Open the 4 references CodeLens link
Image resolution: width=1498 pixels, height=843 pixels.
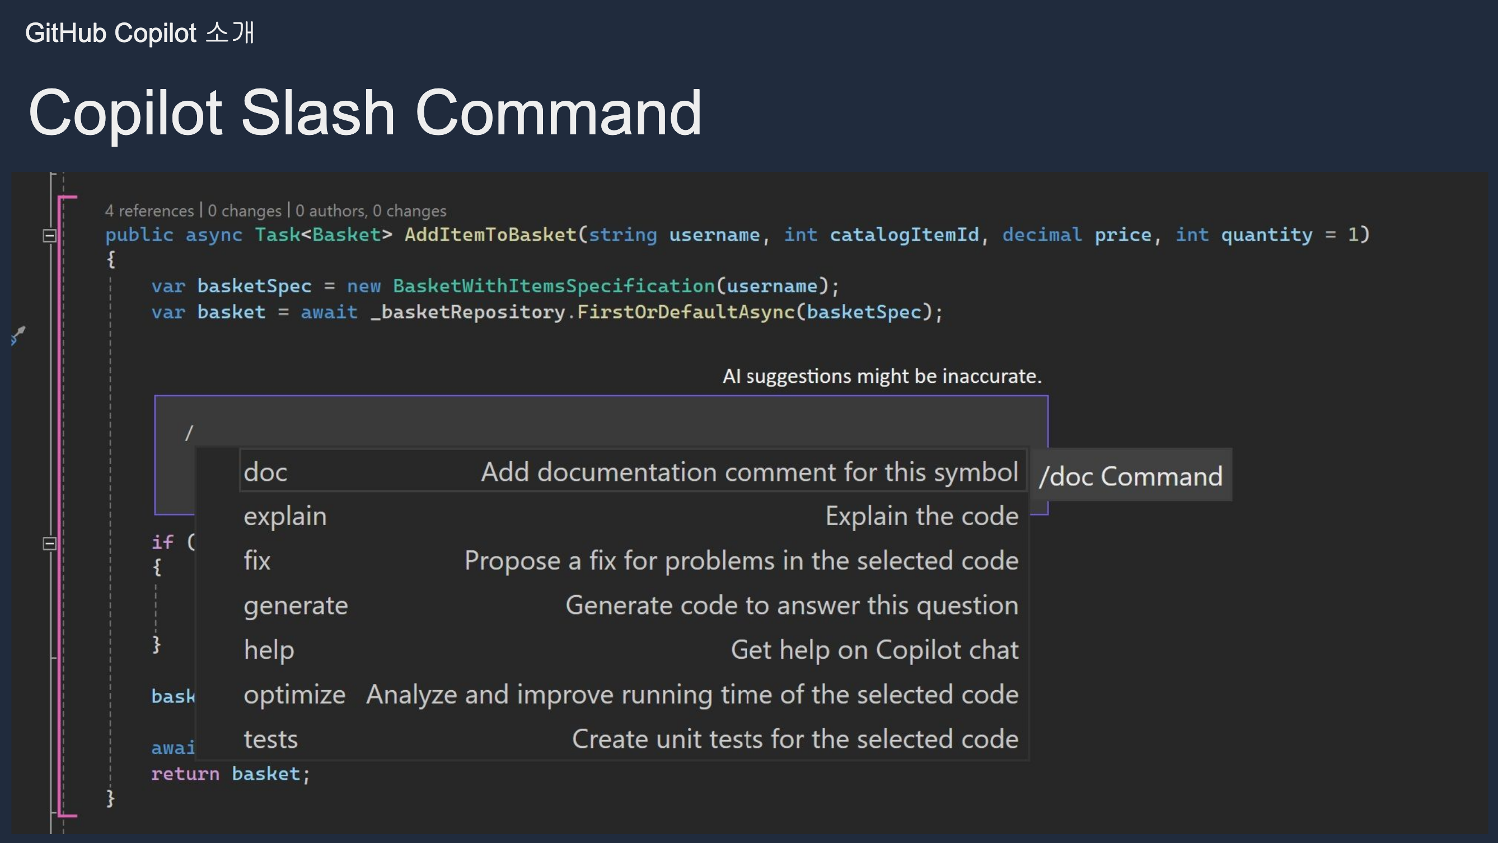point(149,210)
